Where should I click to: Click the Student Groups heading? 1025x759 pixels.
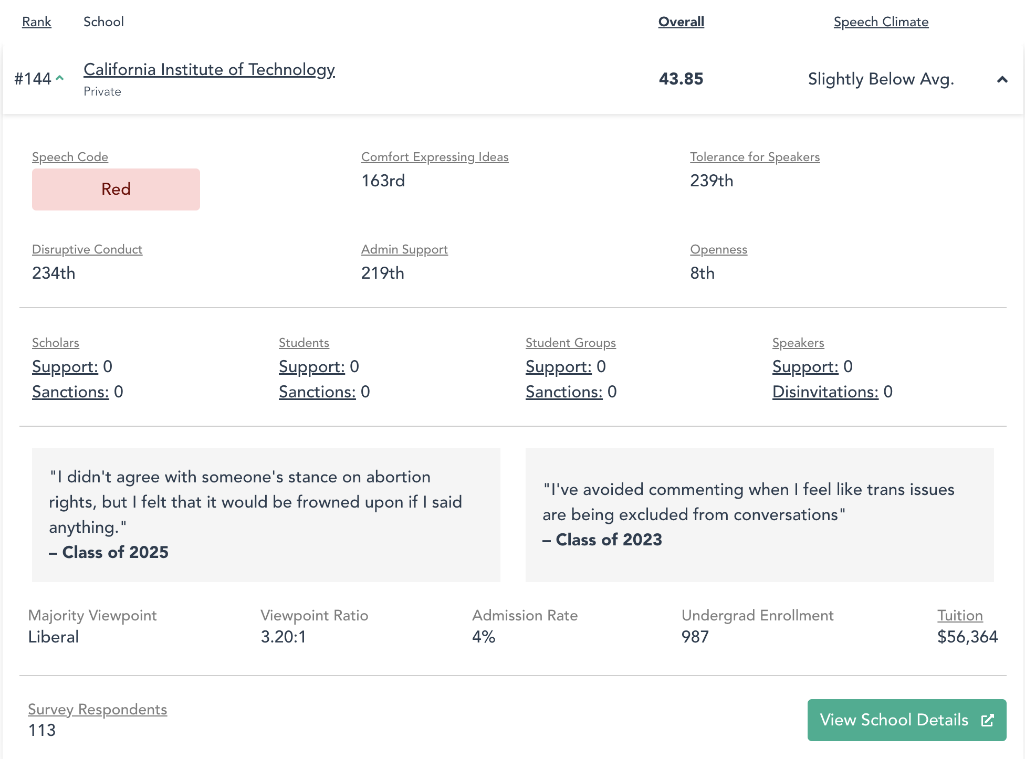(571, 343)
